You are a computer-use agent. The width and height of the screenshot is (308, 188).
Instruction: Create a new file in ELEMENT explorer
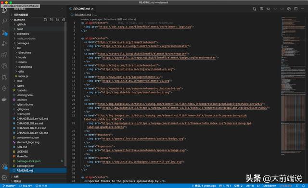[45, 20]
